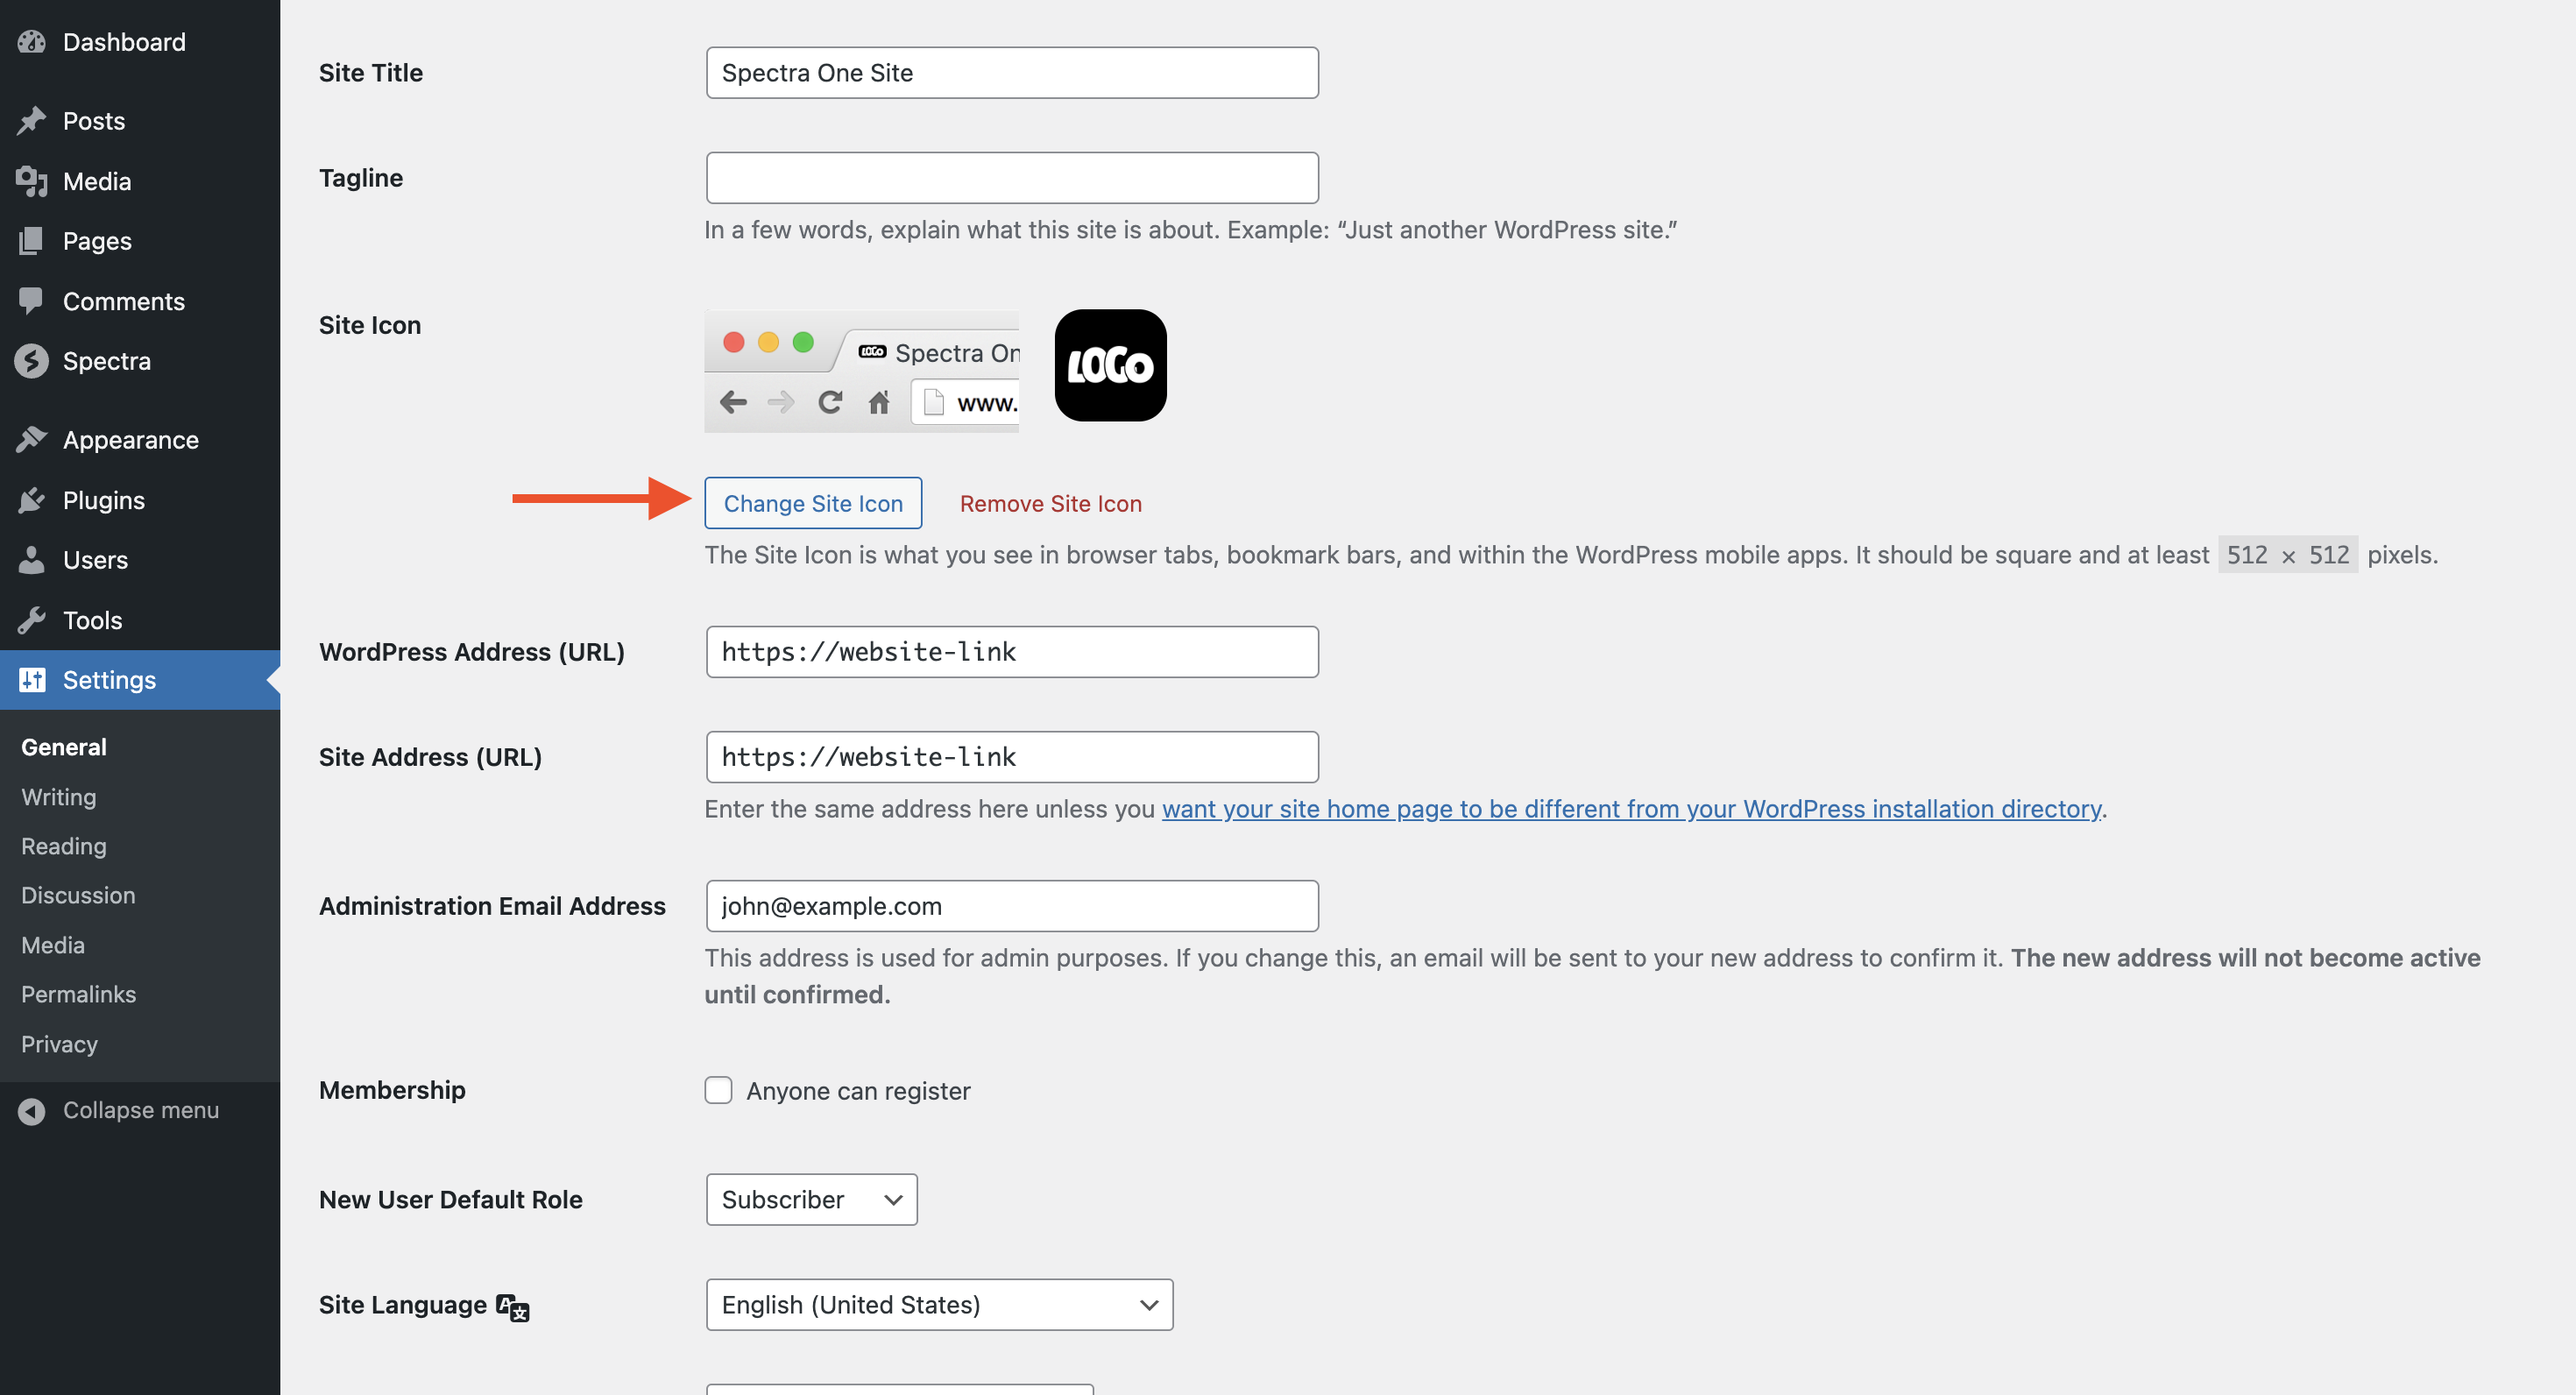
Task: Click the Remove Site Icon link
Action: click(1050, 503)
